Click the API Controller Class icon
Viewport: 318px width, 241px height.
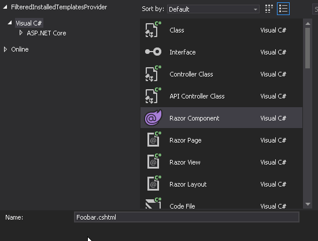153,96
